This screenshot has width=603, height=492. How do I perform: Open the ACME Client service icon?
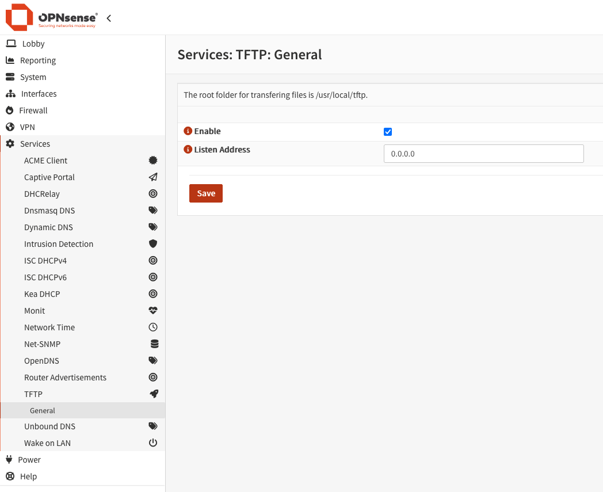point(152,160)
